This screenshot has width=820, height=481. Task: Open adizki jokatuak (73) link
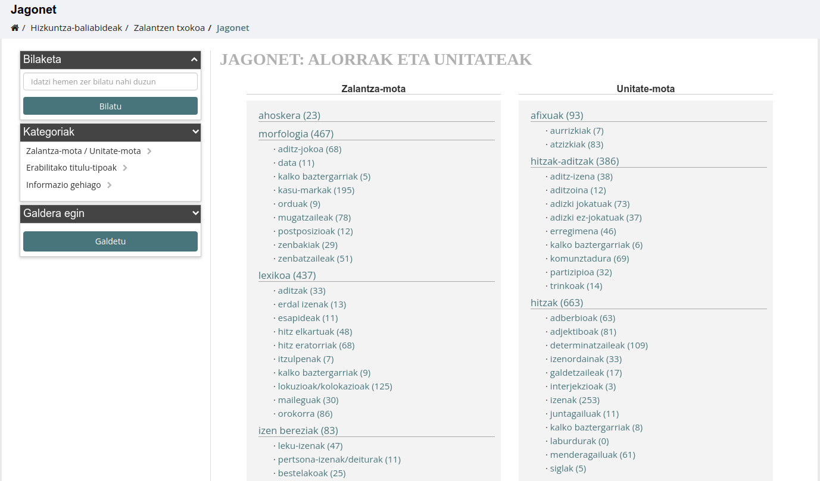pos(590,204)
